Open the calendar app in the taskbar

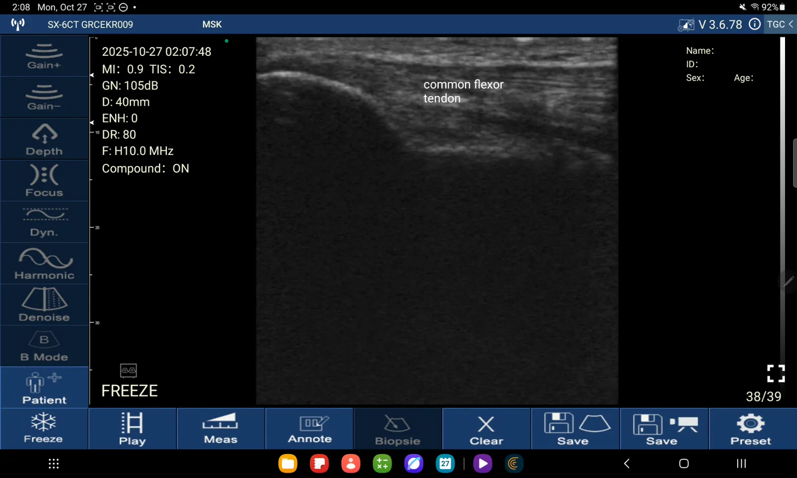coord(445,464)
